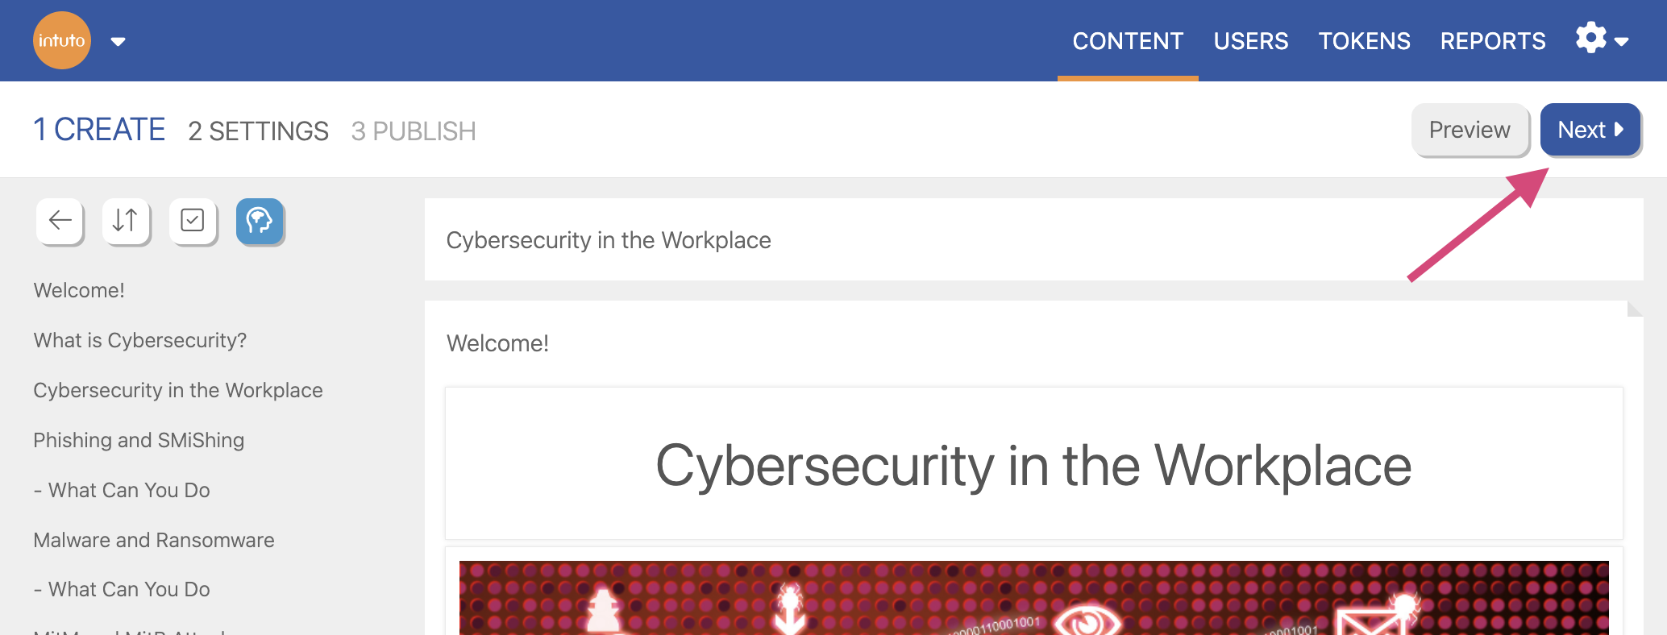Go to the Reports tab
This screenshot has width=1667, height=635.
coord(1493,41)
